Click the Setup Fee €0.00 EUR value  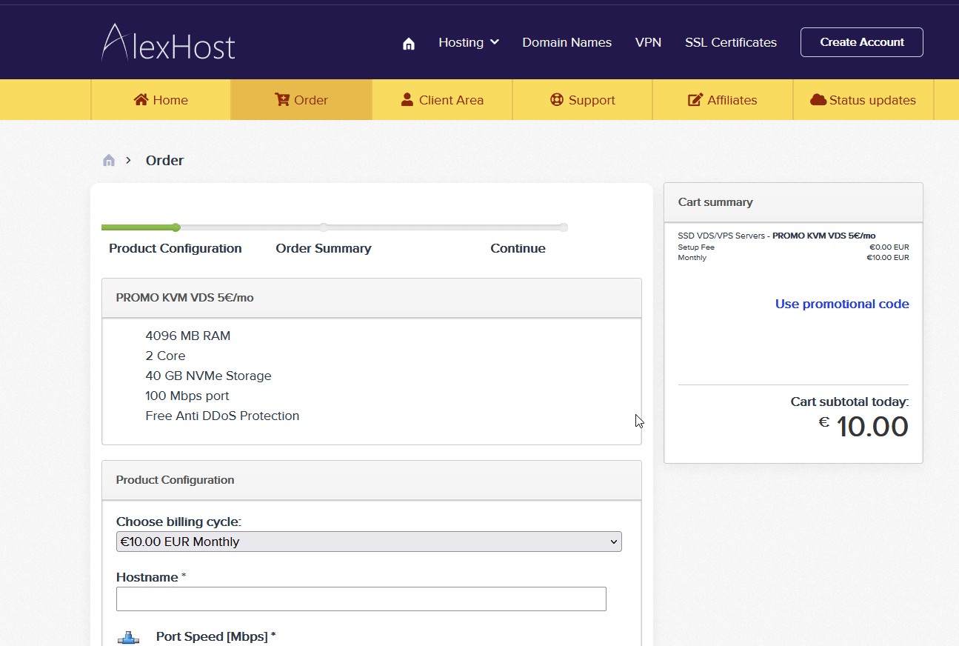[x=889, y=247]
